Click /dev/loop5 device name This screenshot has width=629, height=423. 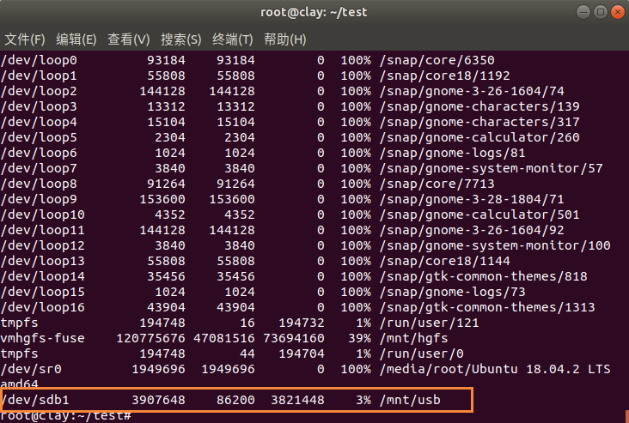coord(39,137)
